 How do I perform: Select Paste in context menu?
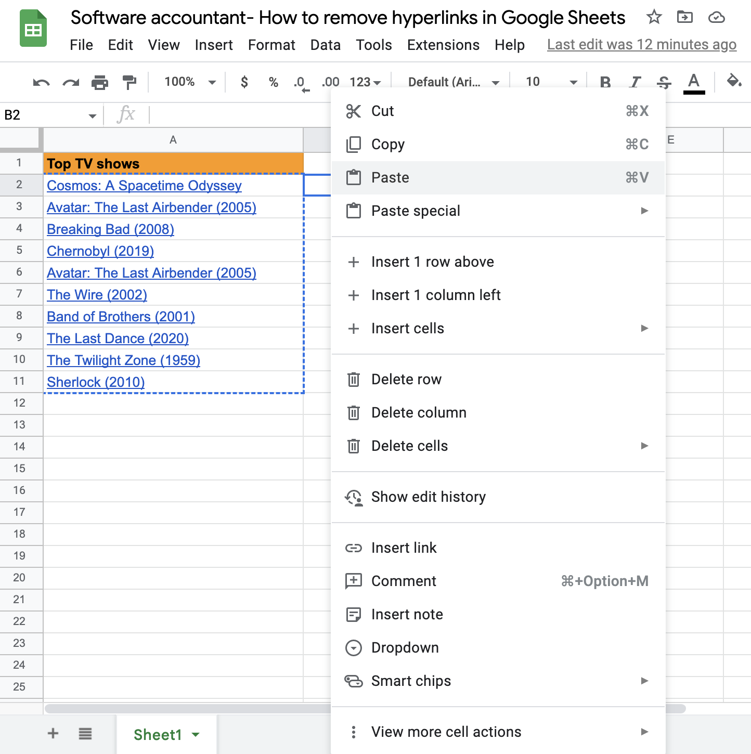point(498,178)
